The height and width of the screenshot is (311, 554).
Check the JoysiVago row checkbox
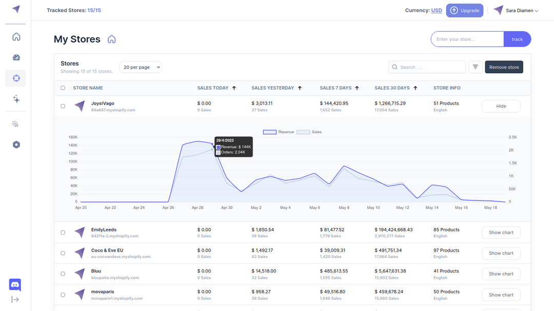[x=63, y=106]
